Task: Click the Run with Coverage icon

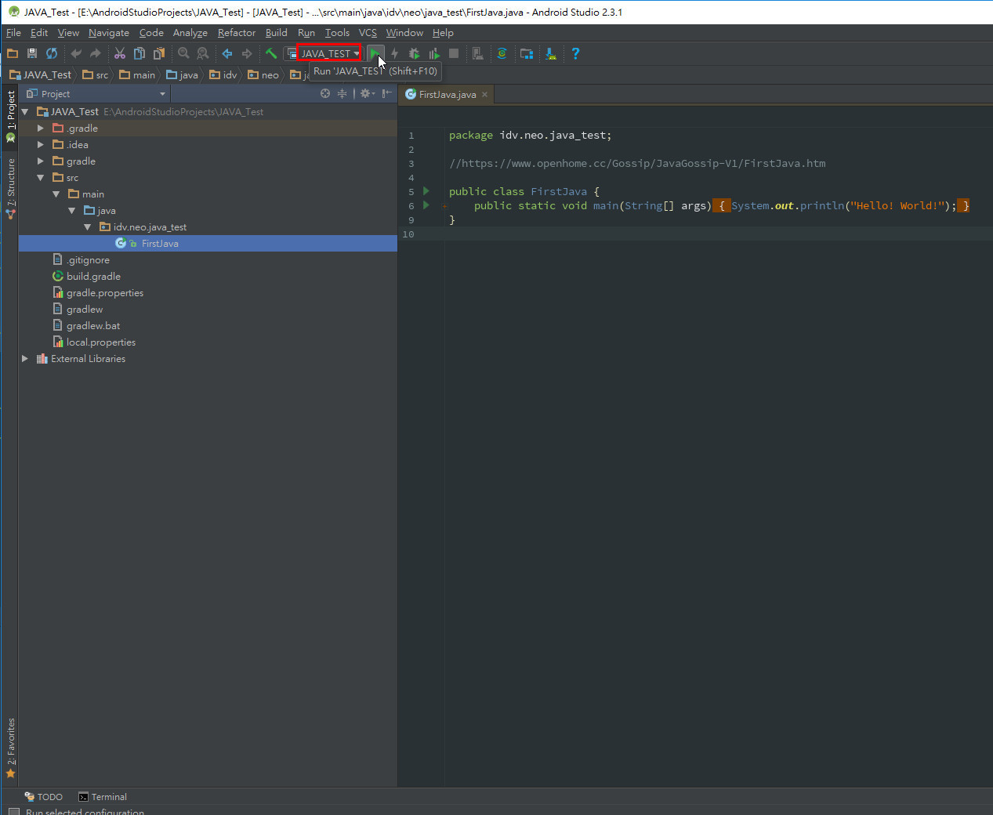Action: [x=434, y=53]
